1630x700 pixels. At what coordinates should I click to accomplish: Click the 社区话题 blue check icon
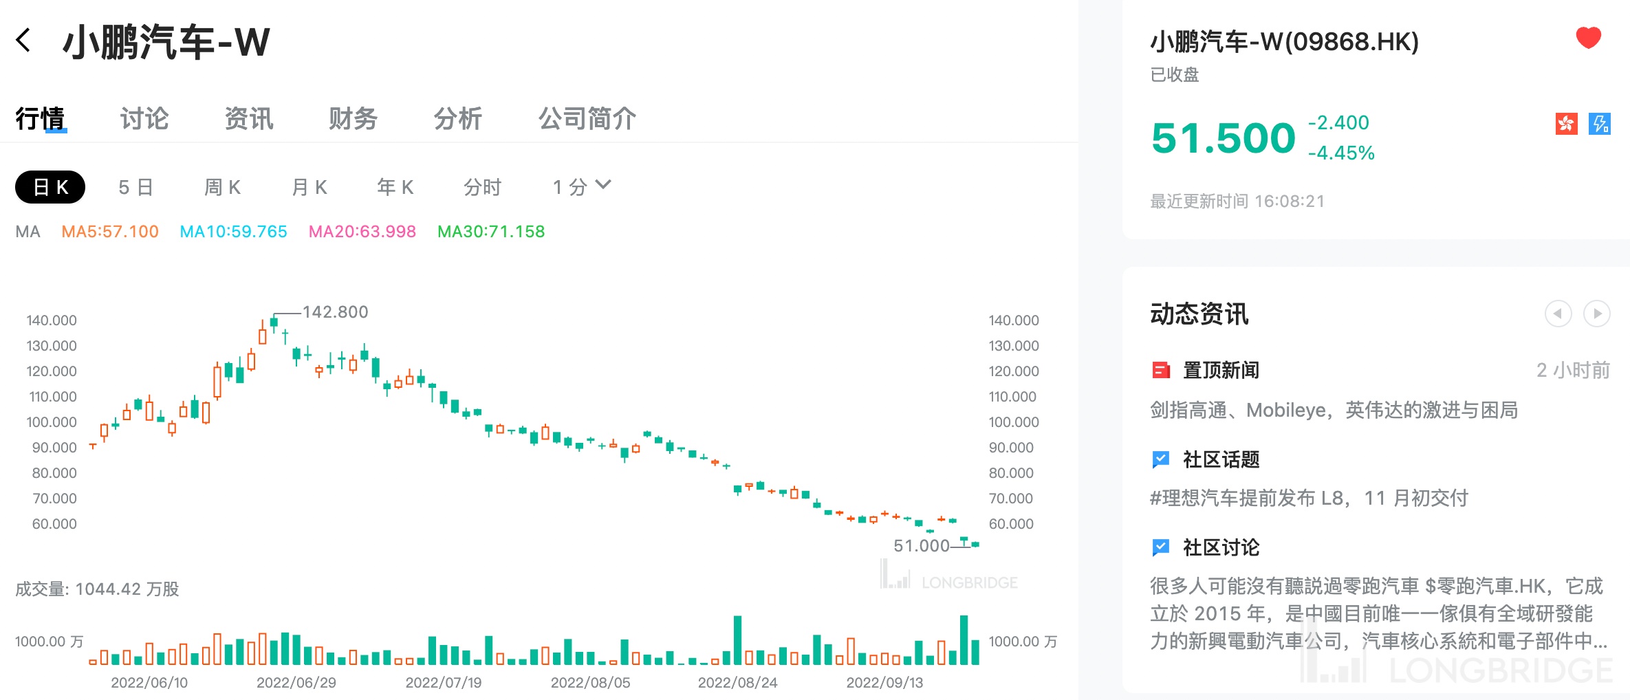pos(1161,459)
